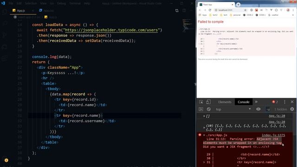Open VS Code File menu

coord(11,3)
